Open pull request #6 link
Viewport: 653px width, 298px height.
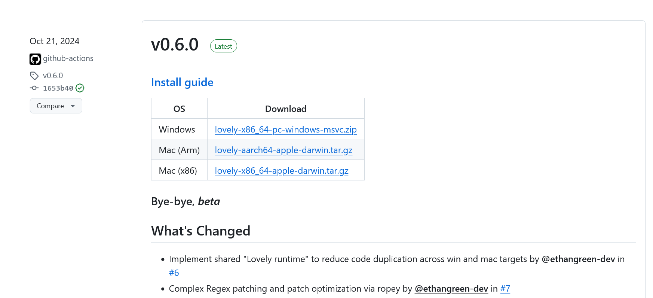point(174,273)
